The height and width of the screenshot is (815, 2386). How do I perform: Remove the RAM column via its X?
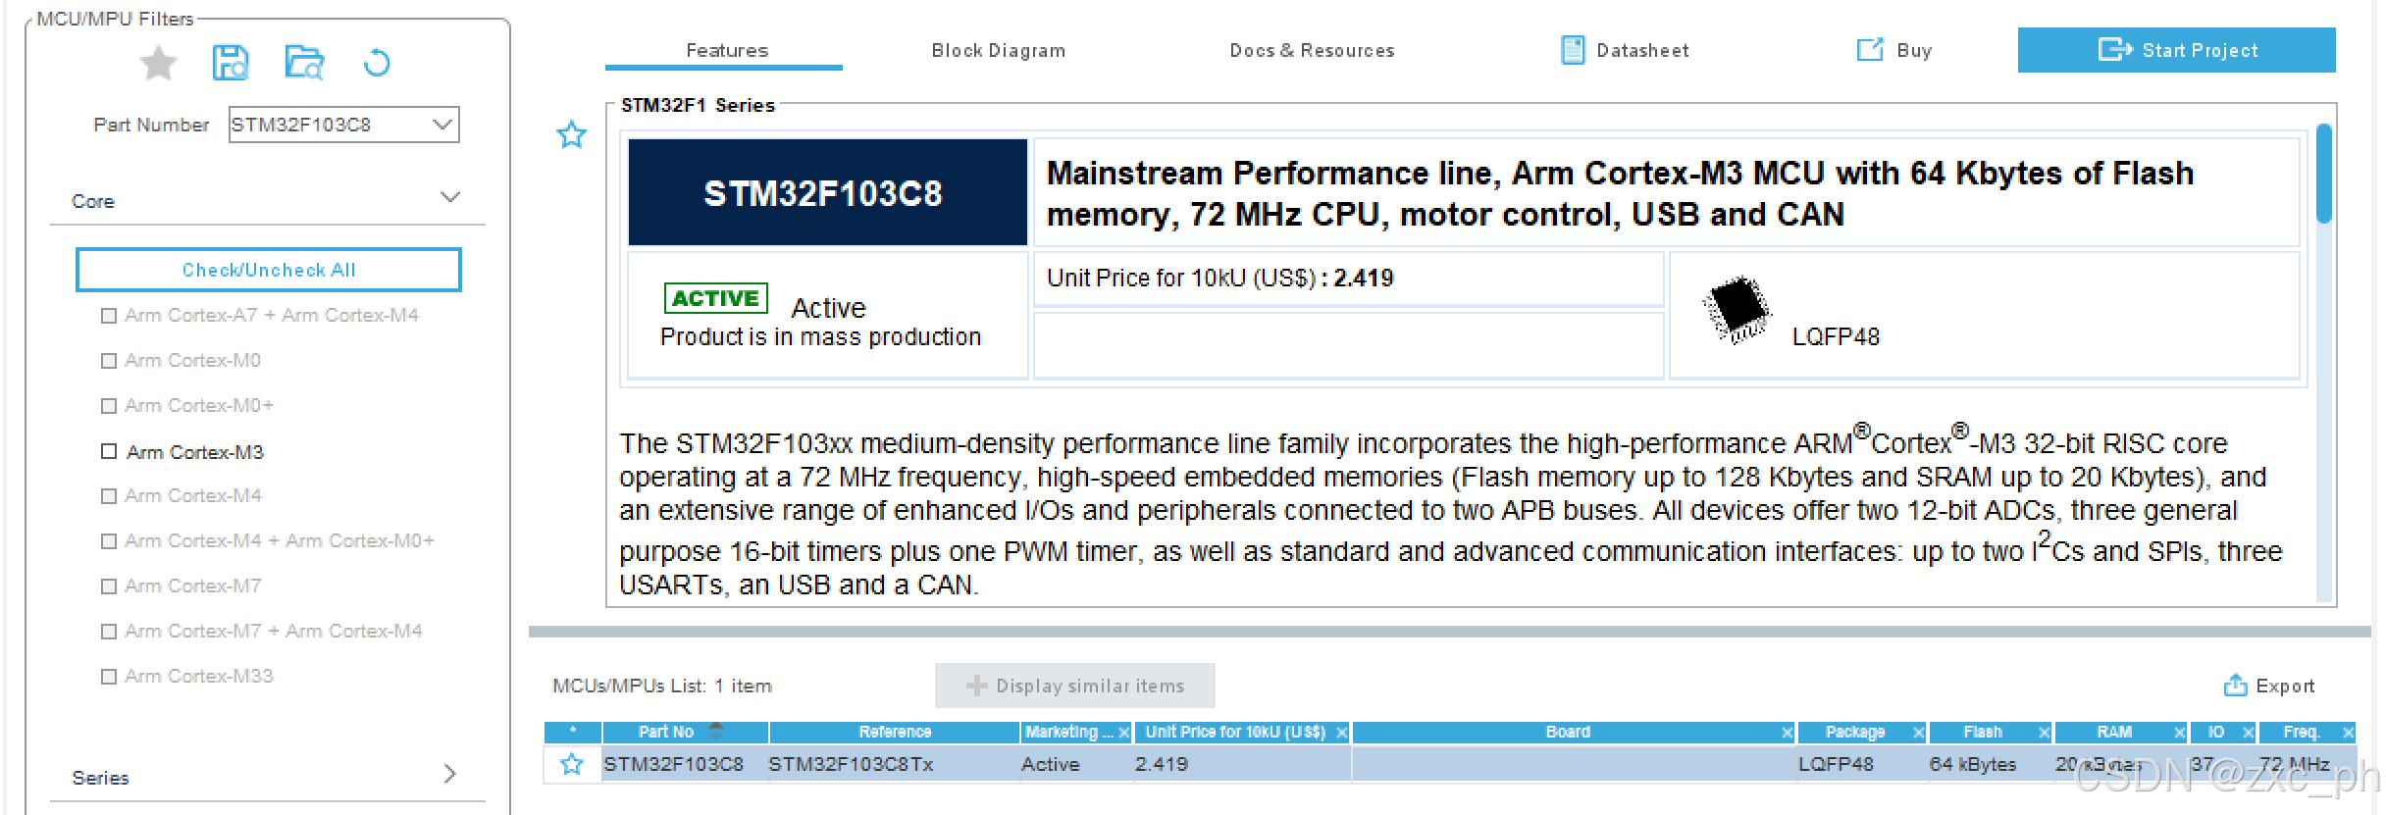pos(2179,733)
